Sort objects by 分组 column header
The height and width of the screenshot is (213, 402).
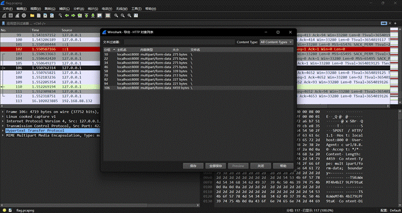tap(109, 49)
